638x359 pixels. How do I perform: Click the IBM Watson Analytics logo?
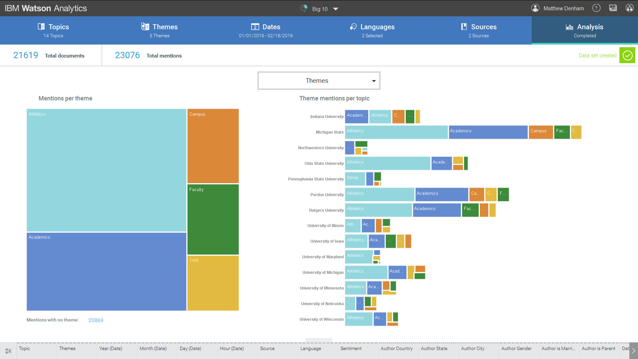[46, 8]
